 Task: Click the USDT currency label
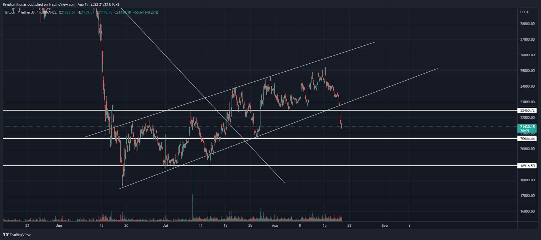[524, 12]
